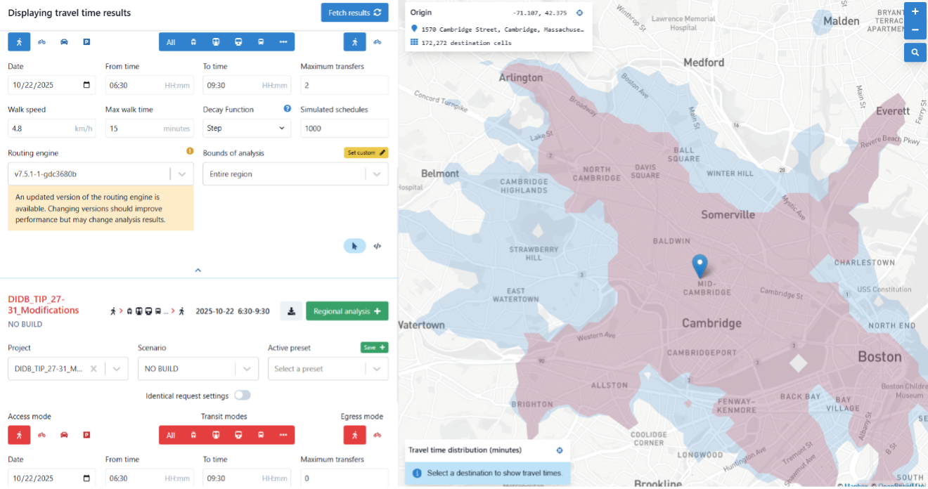This screenshot has width=928, height=489.
Task: Select the blue bicycle access mode icon
Action: coord(41,42)
